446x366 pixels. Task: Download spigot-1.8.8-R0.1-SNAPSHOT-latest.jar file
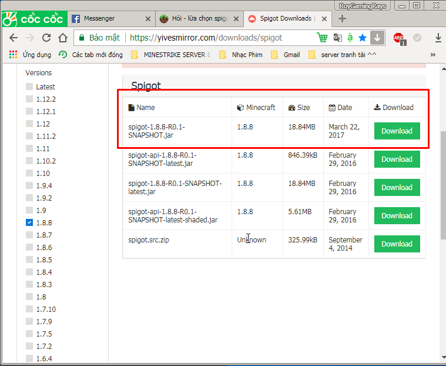[x=397, y=188]
